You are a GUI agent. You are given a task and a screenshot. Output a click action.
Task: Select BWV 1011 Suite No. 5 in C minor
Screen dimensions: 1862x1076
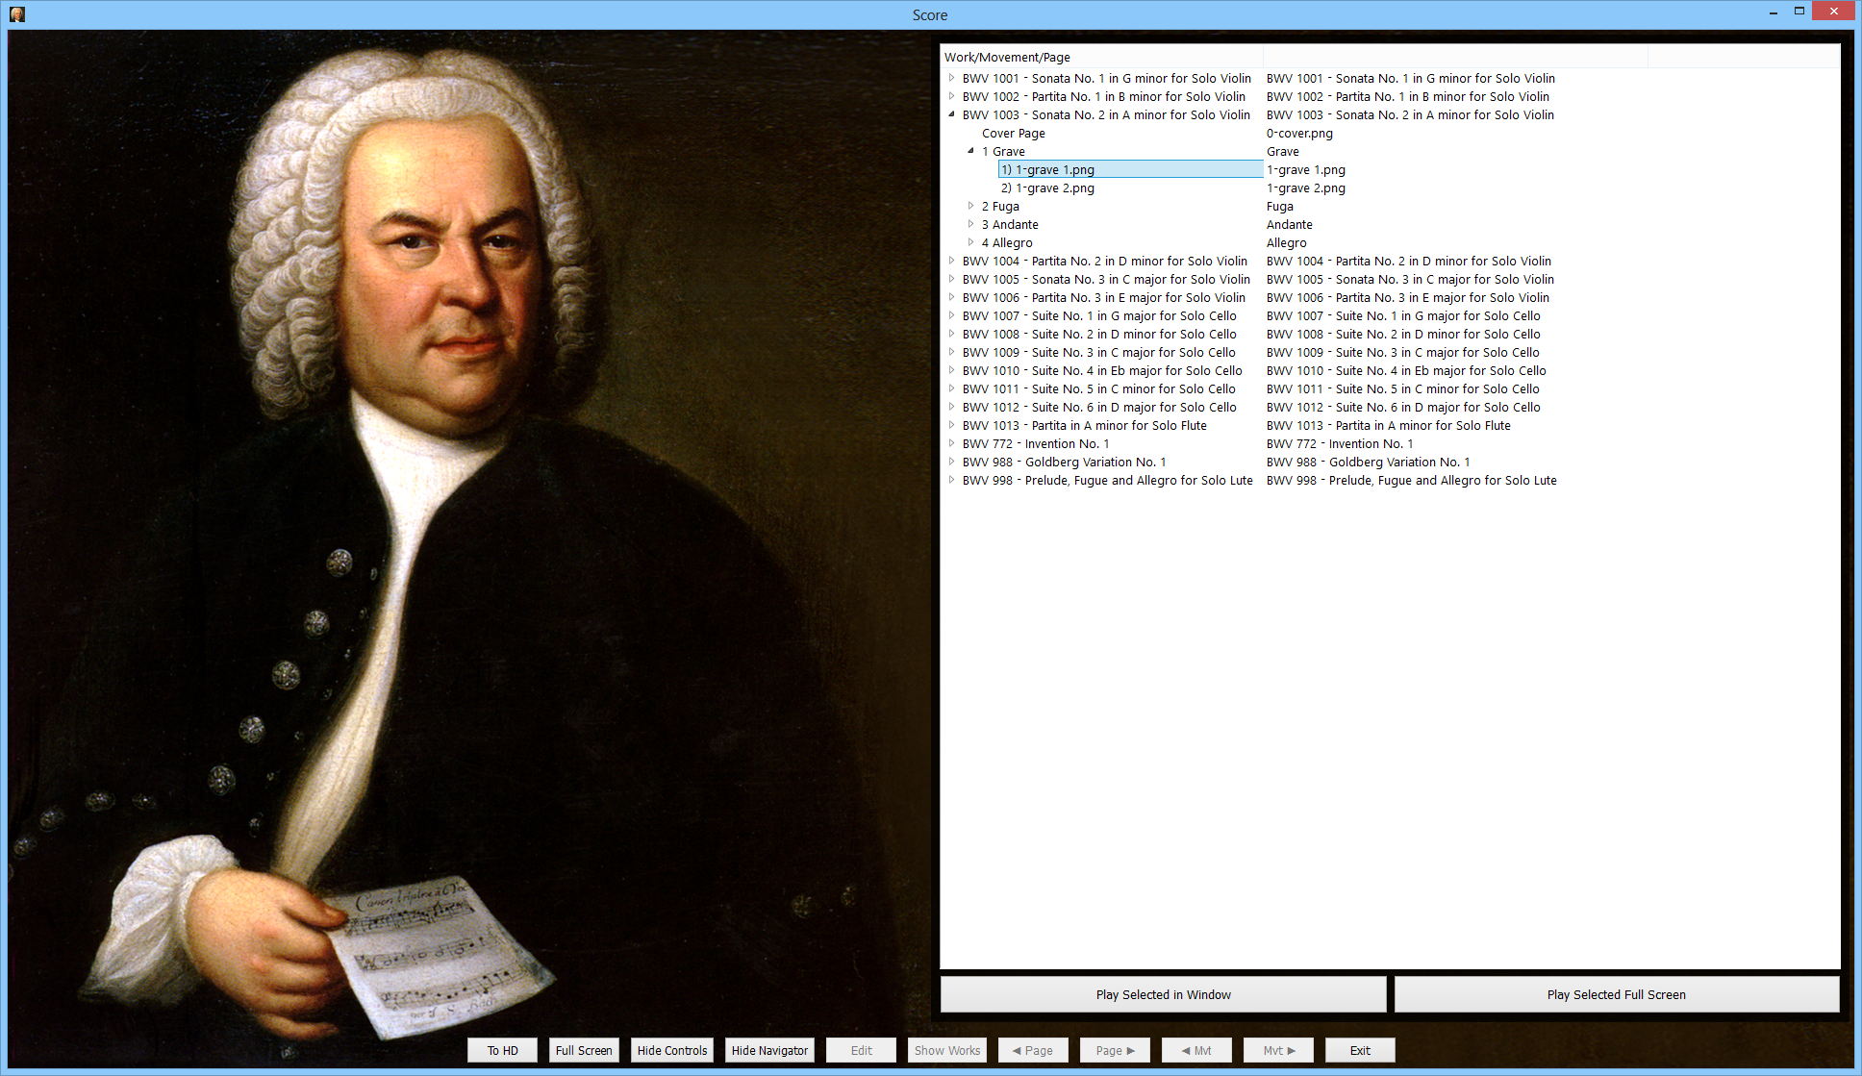[x=1098, y=388]
